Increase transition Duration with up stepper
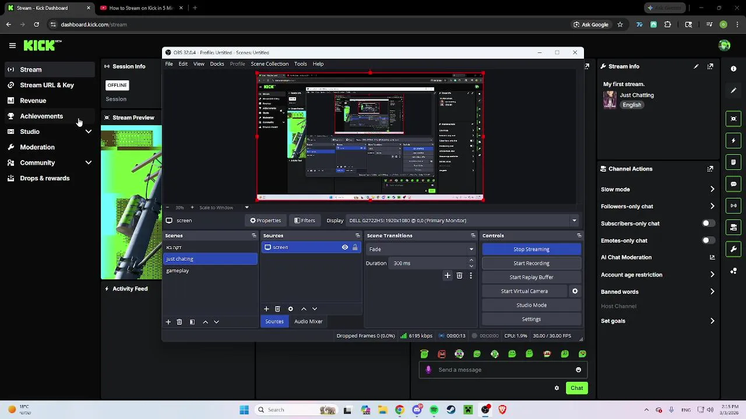Screen dimensions: 746x419 (x=471, y=261)
